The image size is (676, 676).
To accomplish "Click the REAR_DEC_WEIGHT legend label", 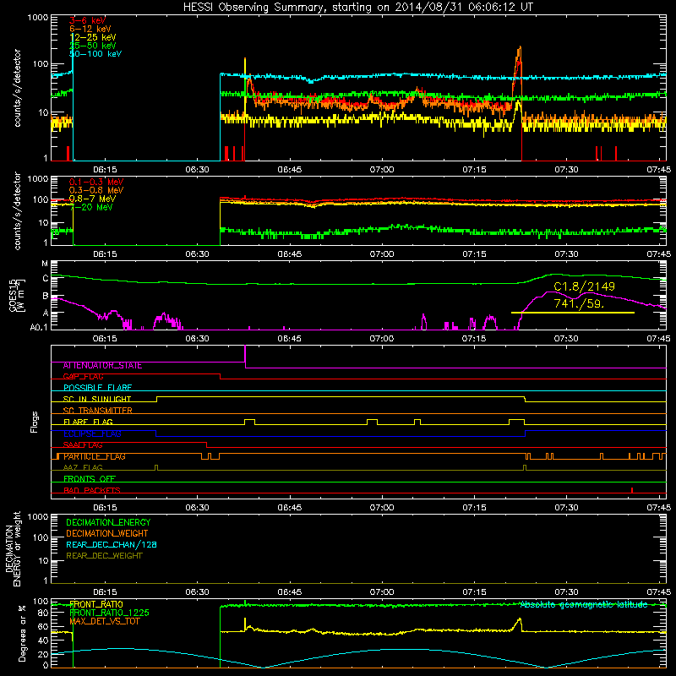I will (104, 556).
